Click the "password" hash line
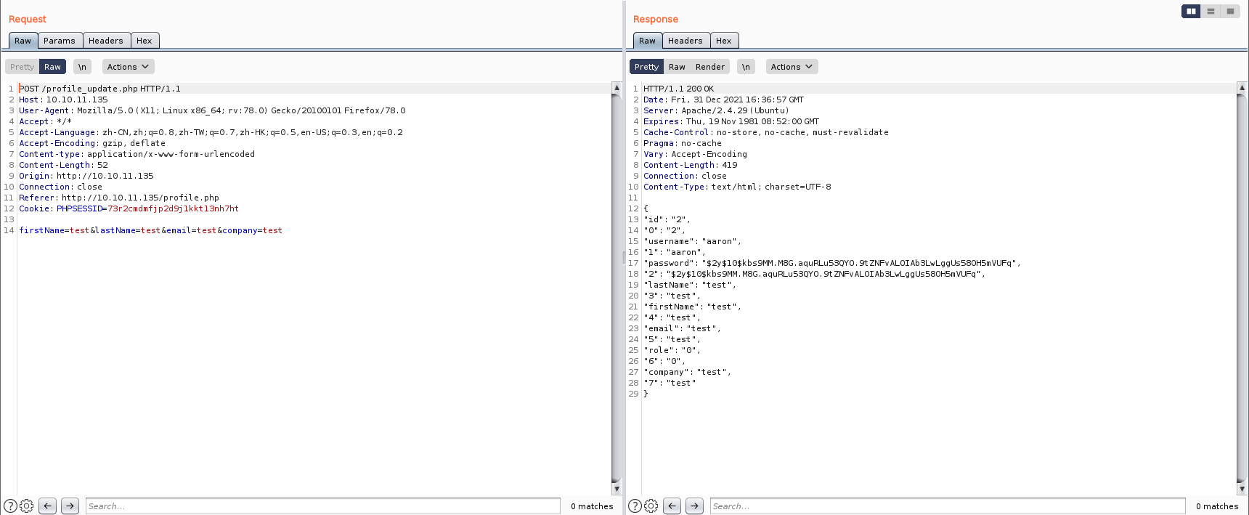 (x=832, y=263)
